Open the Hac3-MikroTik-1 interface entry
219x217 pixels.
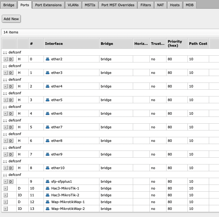click(65, 188)
